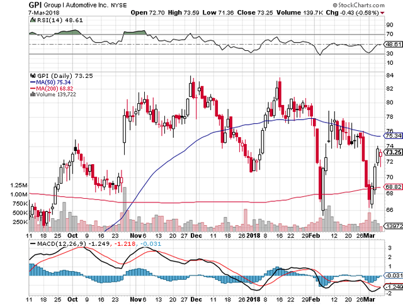Screen dimensions: 403x305
Task: Click the -1.218 MACD signal value
Action: coord(125,243)
